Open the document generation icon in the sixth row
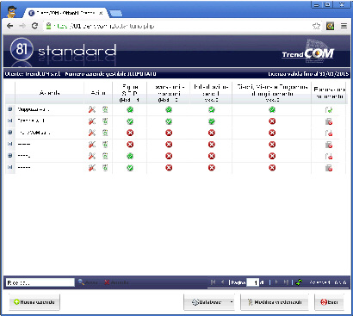Screen dimensions: 353x316 [x=329, y=168]
